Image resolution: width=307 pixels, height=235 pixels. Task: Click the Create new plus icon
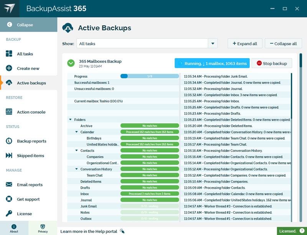point(9,68)
